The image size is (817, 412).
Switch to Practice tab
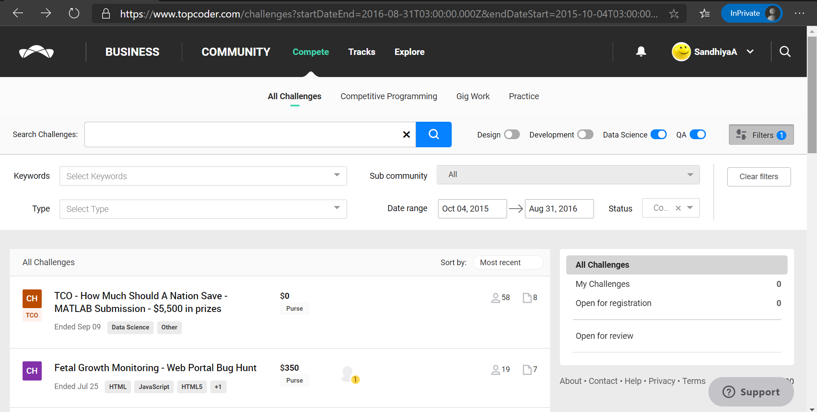pos(524,96)
